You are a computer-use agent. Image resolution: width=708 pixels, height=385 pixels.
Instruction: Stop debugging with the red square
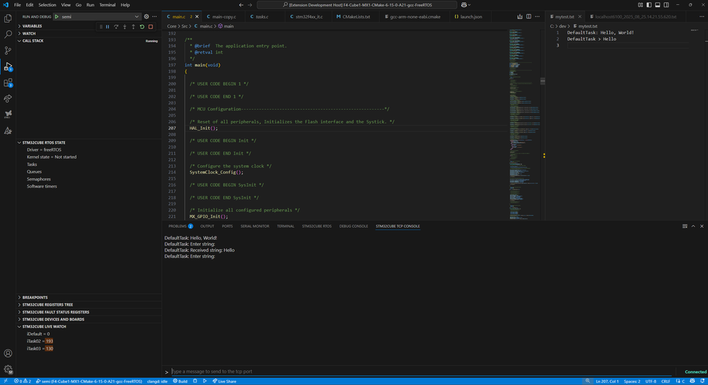(150, 27)
